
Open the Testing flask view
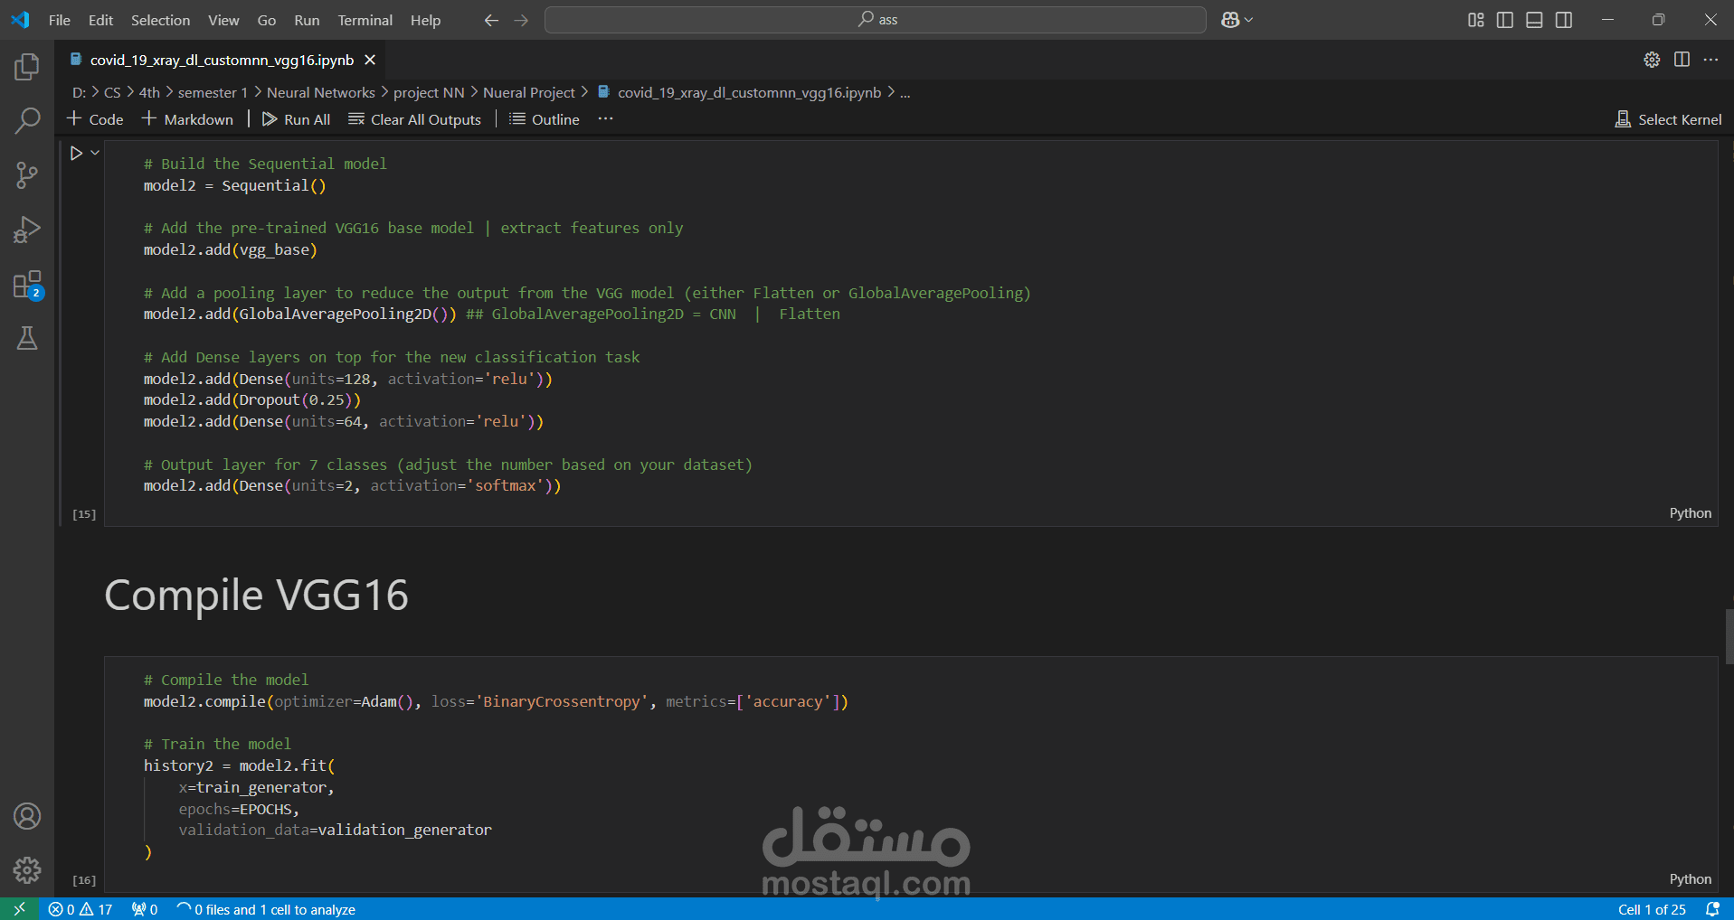pos(27,339)
